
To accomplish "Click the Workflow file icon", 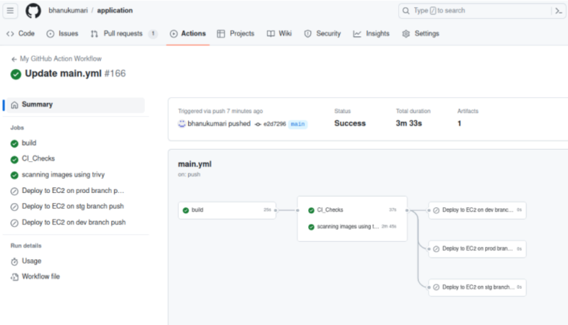I will point(14,277).
